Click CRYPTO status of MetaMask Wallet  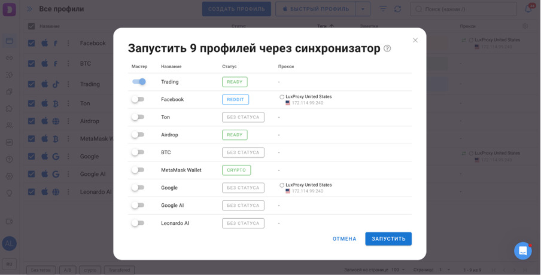point(236,170)
